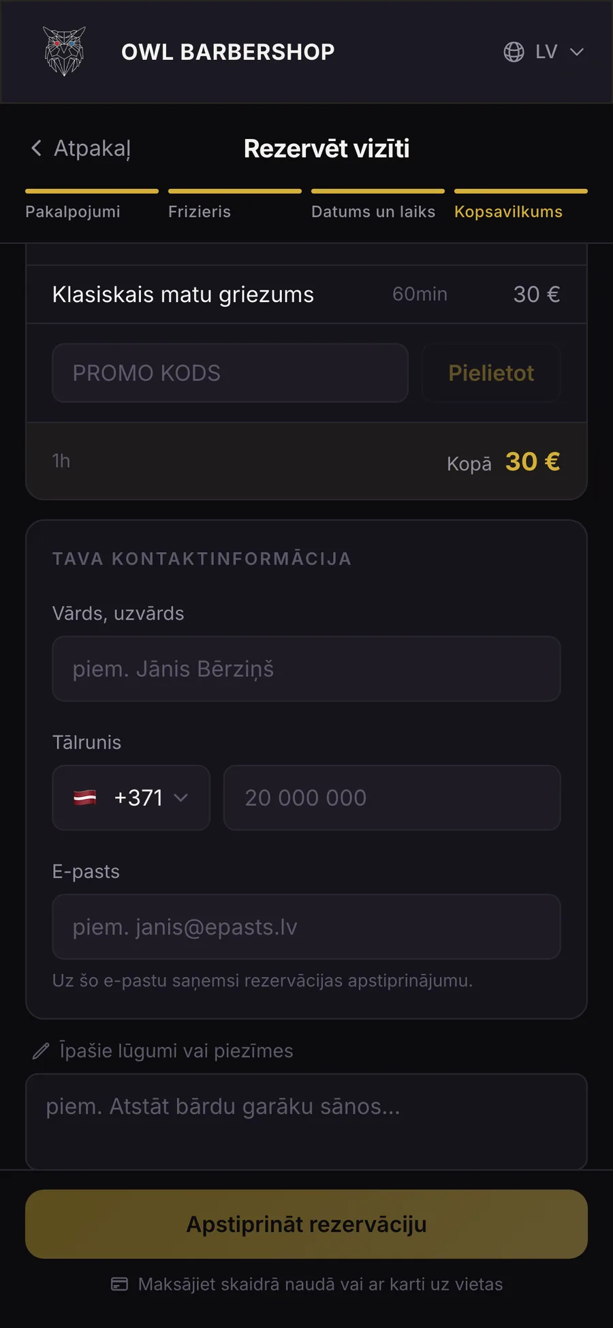Go back using Atpakaļ link
Image resolution: width=613 pixels, height=1328 pixels.
pos(80,148)
